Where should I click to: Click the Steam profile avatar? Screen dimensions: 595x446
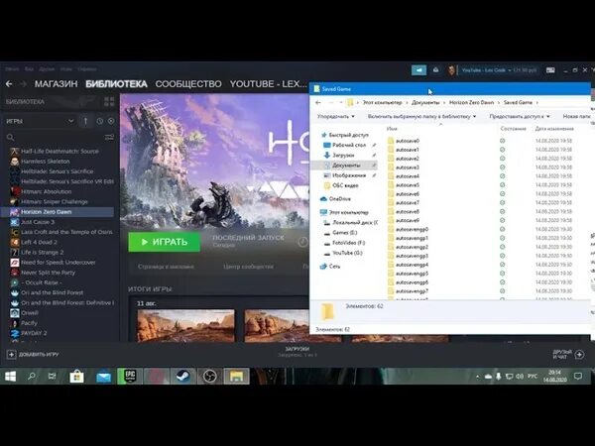click(451, 70)
